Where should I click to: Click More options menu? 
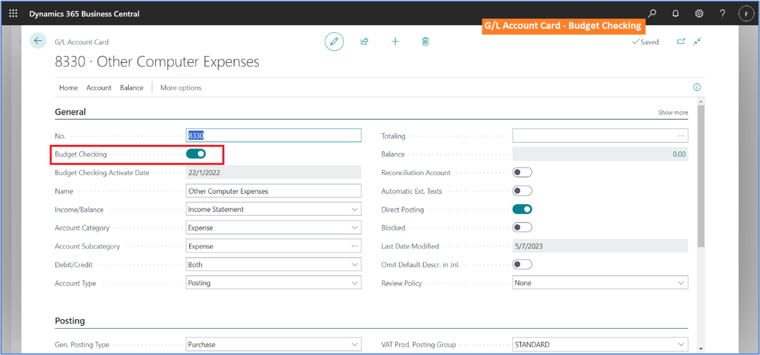[x=181, y=87]
